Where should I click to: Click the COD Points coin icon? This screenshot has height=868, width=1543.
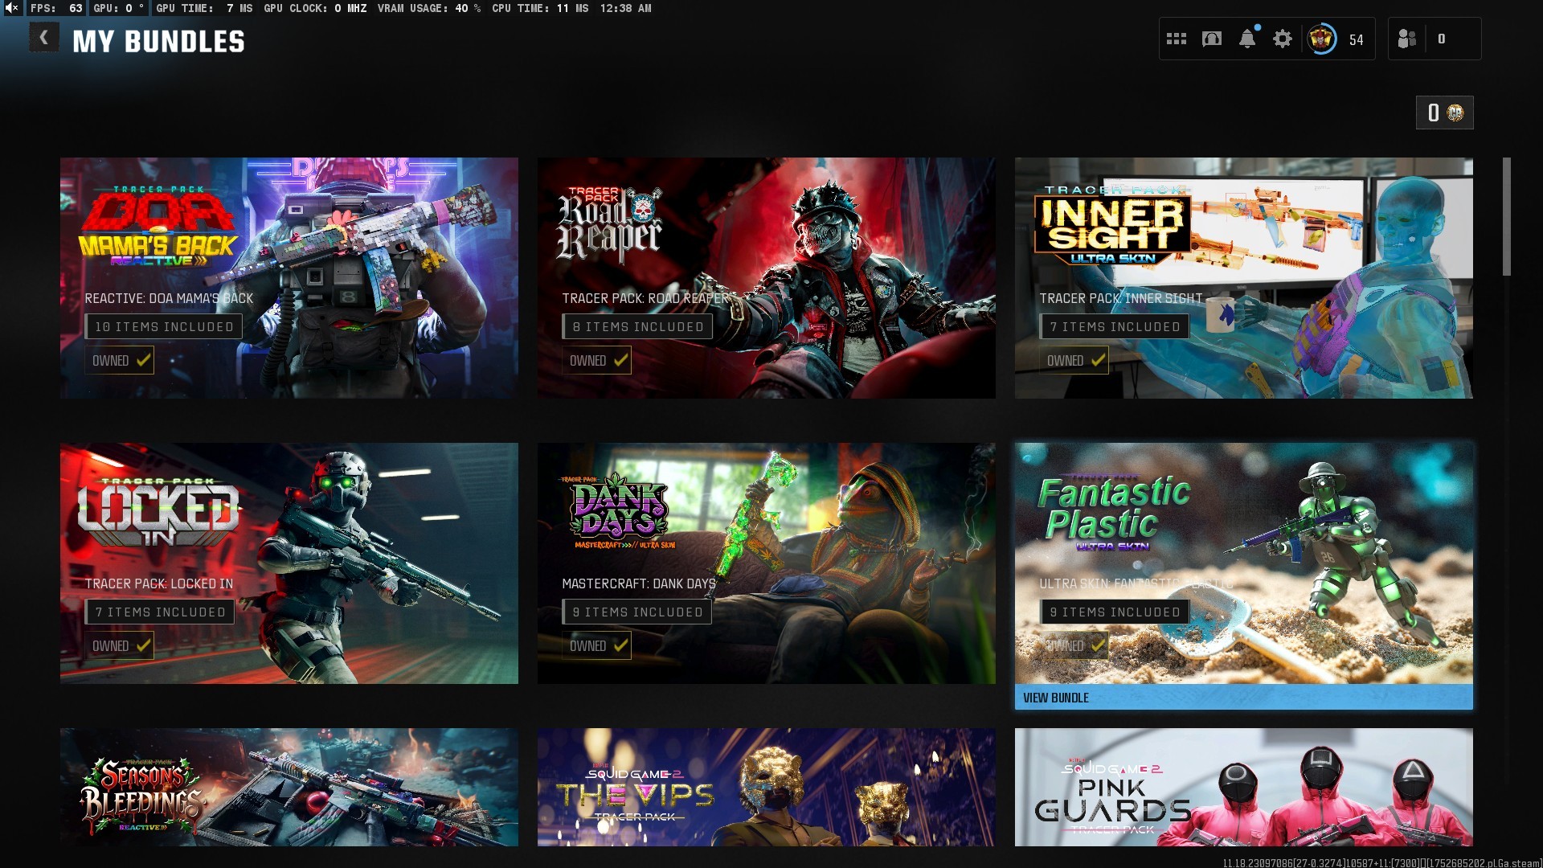click(1455, 113)
